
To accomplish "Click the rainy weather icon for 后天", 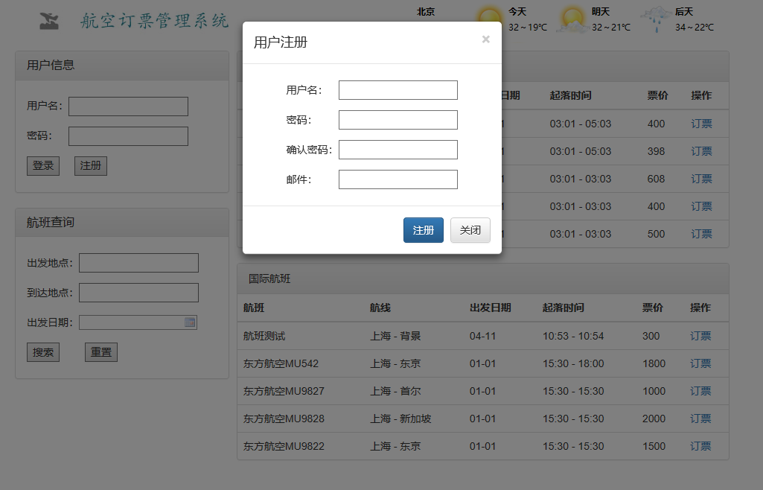I will tap(656, 19).
